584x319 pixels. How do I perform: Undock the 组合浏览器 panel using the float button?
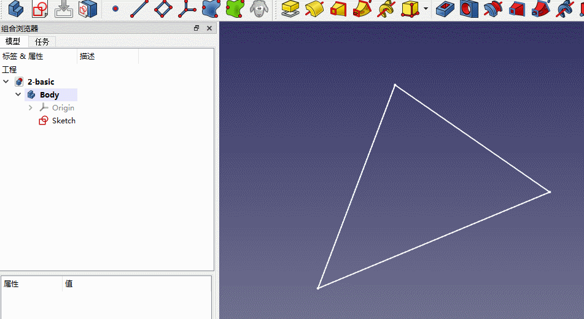click(x=197, y=28)
